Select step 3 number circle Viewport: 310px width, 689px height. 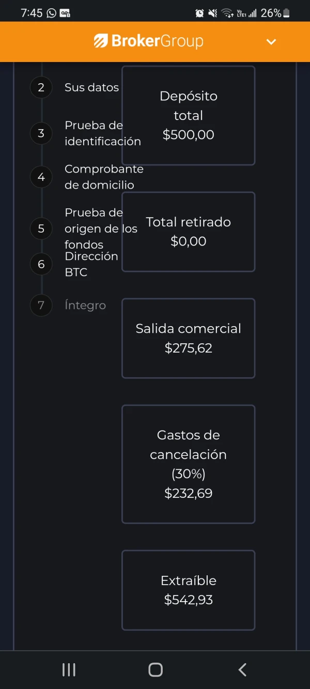(x=41, y=133)
